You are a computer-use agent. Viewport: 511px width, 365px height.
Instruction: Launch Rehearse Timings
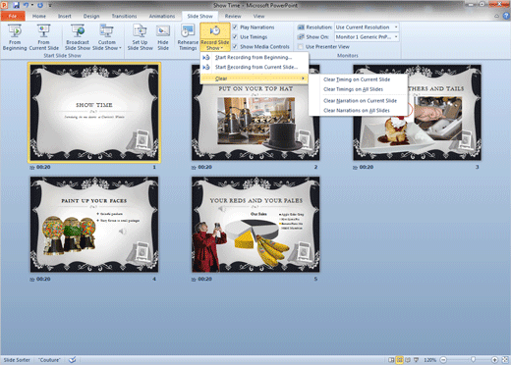(188, 37)
